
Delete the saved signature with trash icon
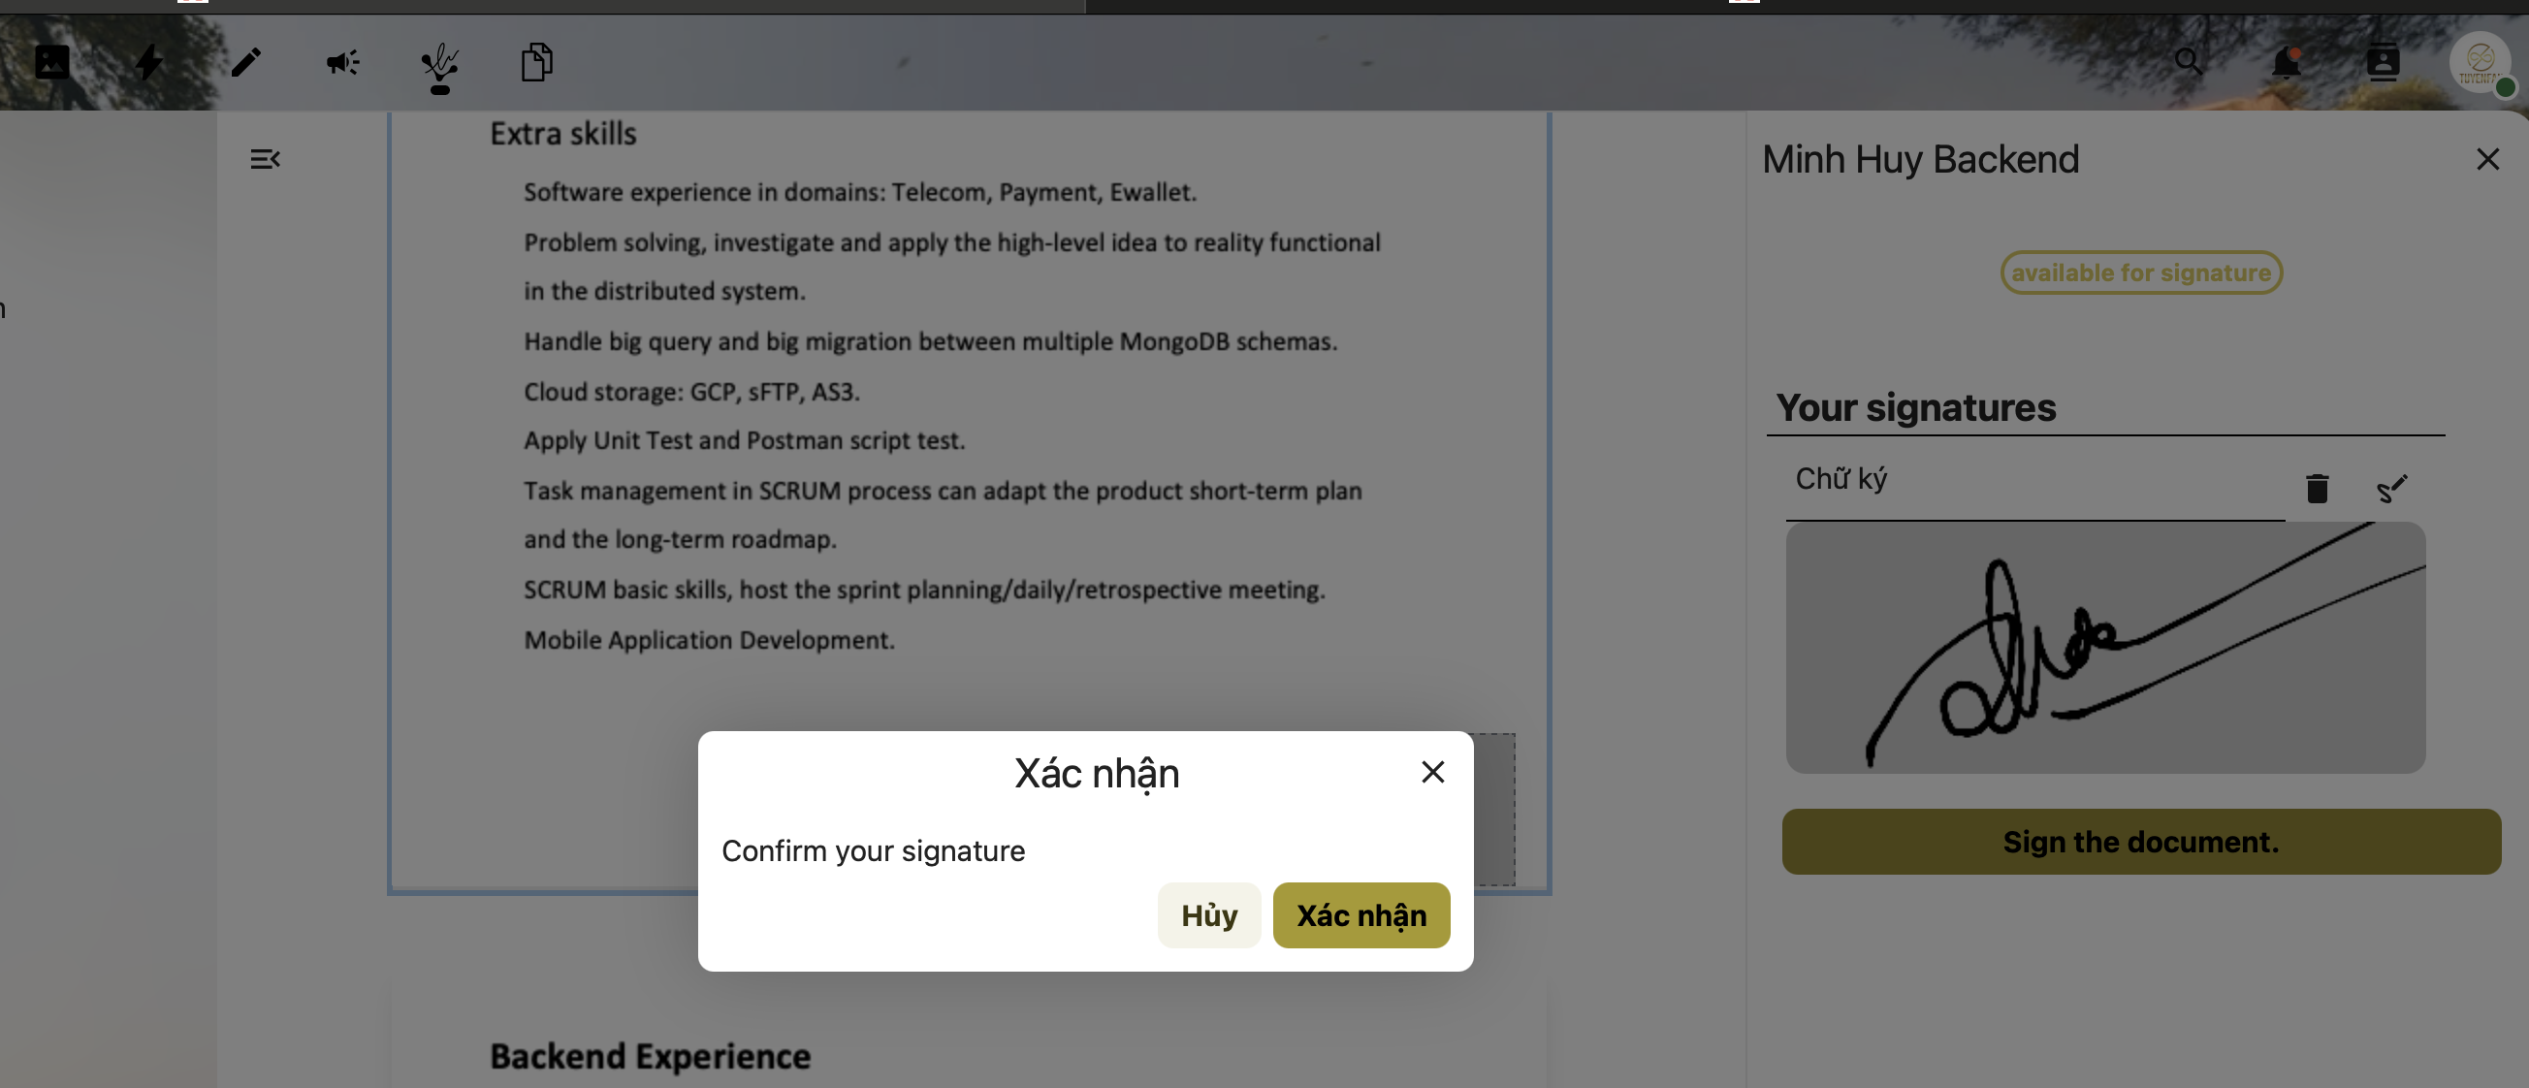pyautogui.click(x=2317, y=488)
